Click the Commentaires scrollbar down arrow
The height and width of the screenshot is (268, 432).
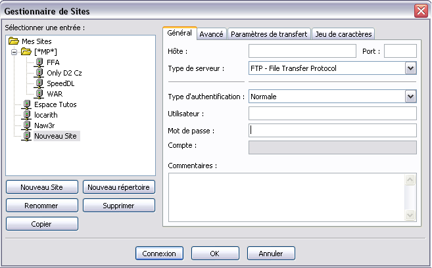click(410, 215)
